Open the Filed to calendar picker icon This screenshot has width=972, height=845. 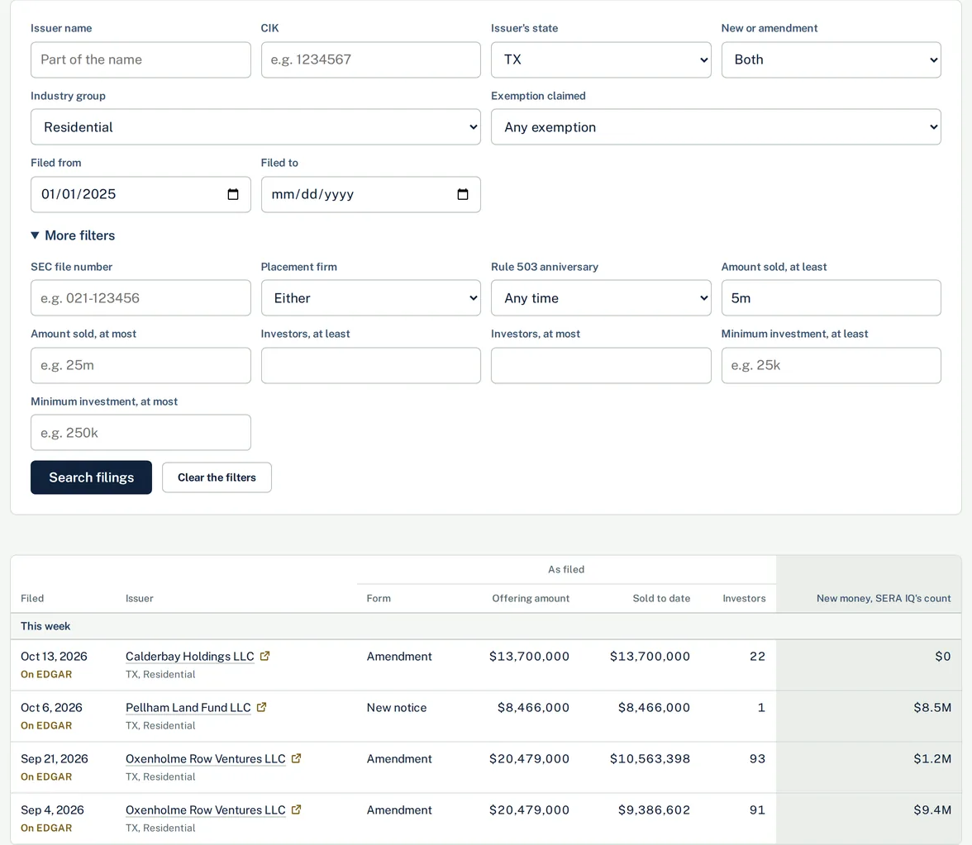[463, 195]
